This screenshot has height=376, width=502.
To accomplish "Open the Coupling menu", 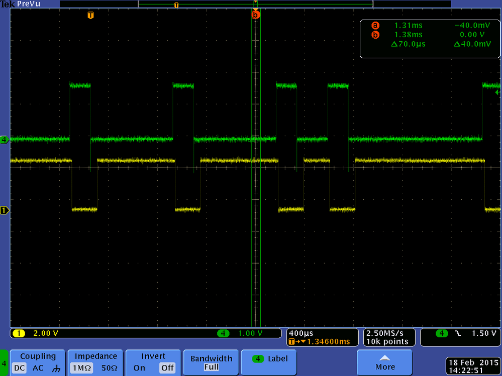I will [39, 356].
